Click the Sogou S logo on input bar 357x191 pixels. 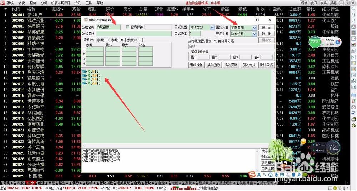point(252,175)
